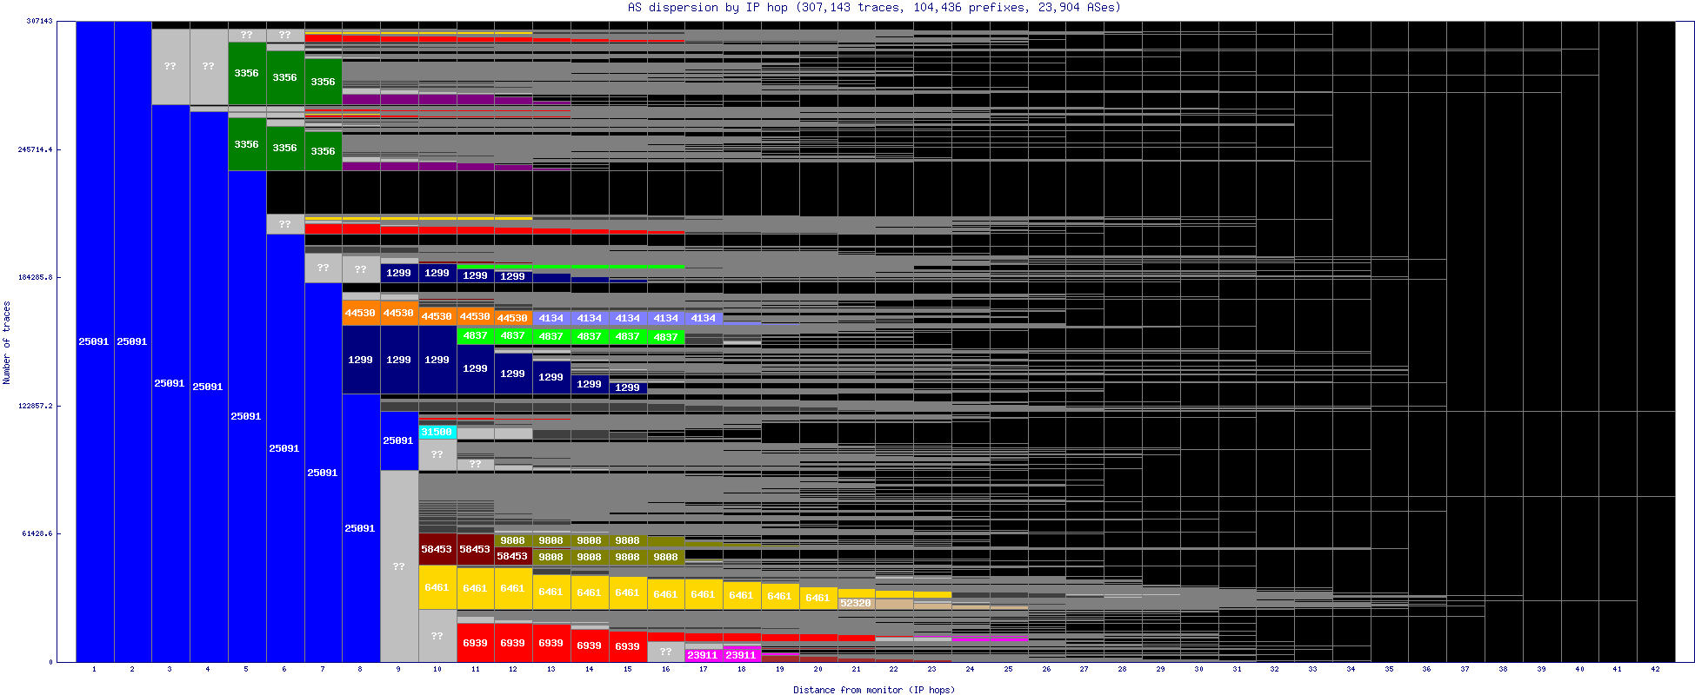Screen dimensions: 1695x695
Task: Select the yellow 6461 block at hop 20
Action: point(818,598)
